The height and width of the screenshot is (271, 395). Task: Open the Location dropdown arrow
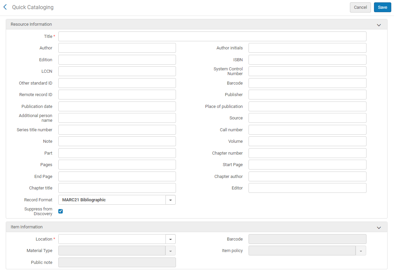tap(170, 239)
